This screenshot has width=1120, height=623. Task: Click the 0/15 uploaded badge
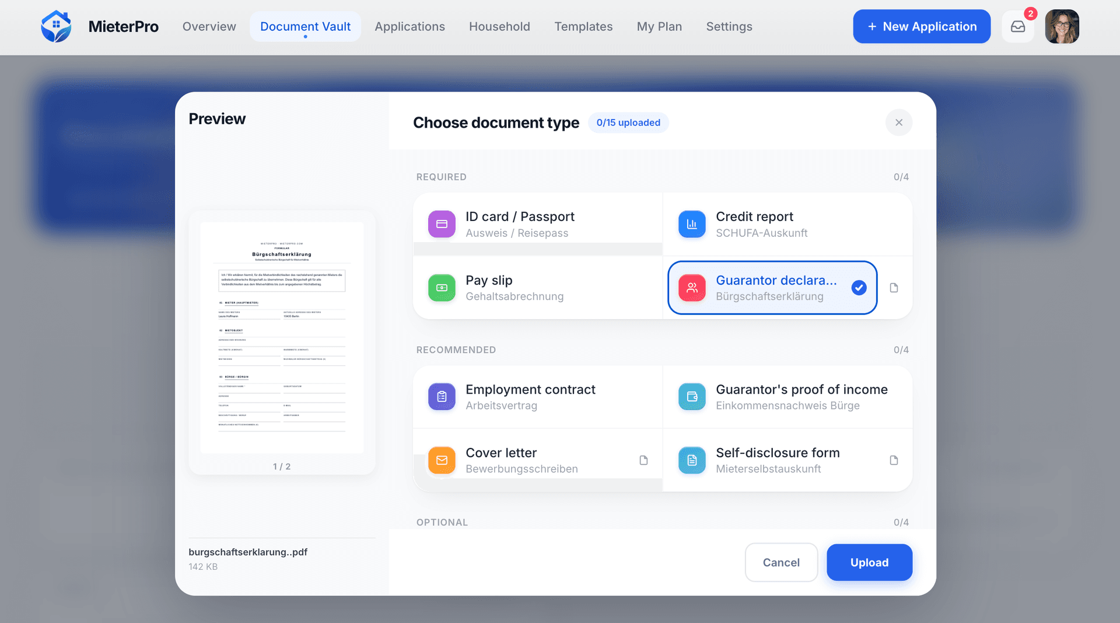click(628, 123)
